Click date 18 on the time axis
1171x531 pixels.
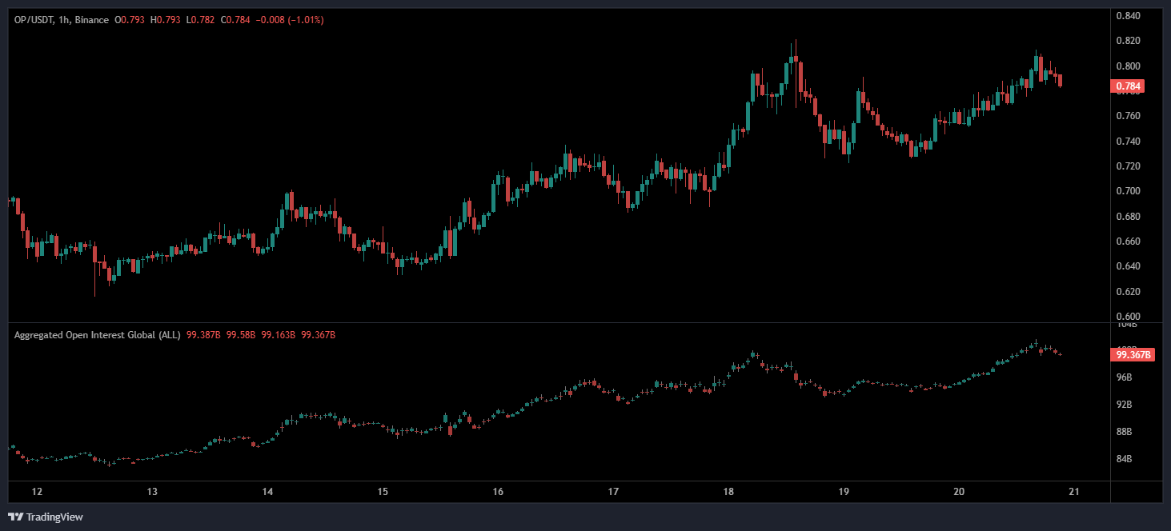(x=728, y=492)
